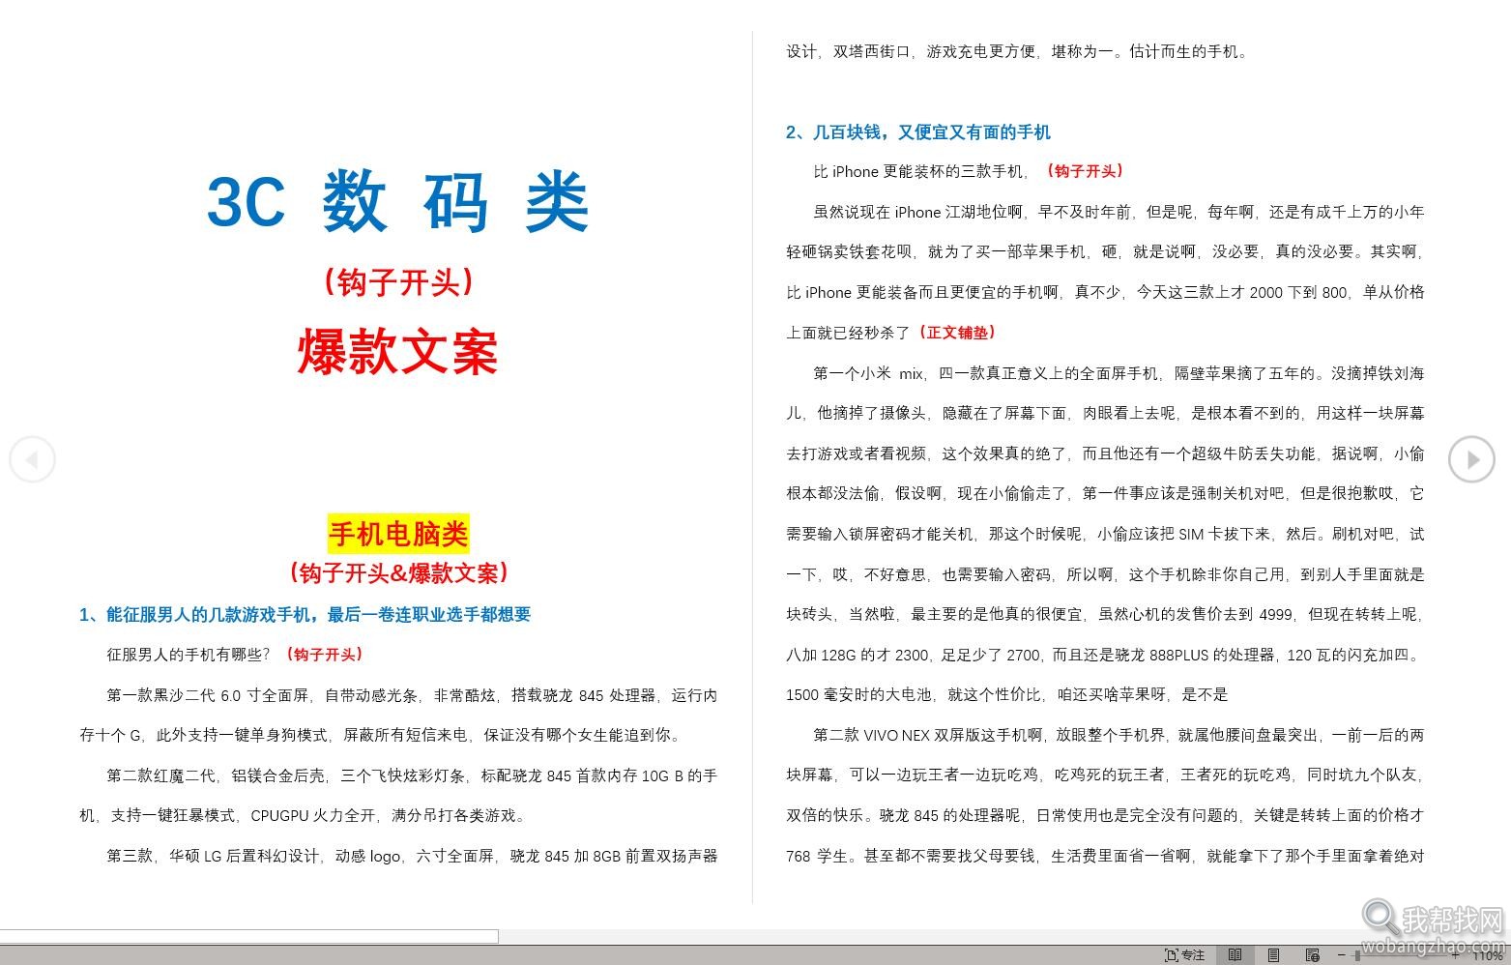1511x965 pixels.
Task: Click the zoom out minus button
Action: [1341, 955]
